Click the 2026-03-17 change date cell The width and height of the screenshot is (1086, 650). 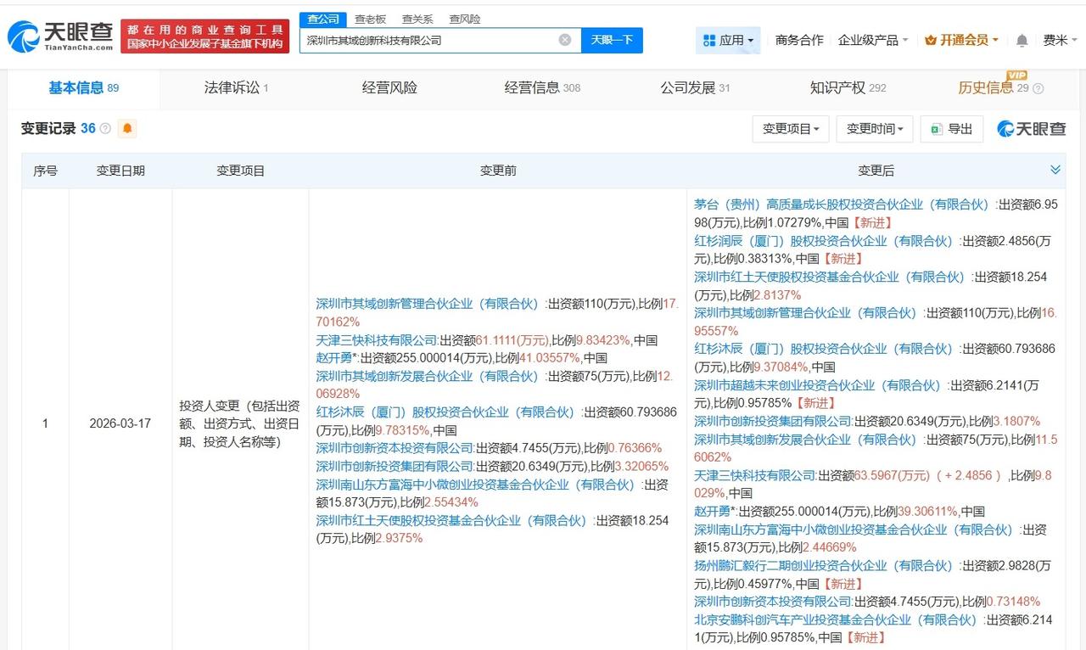click(x=120, y=423)
